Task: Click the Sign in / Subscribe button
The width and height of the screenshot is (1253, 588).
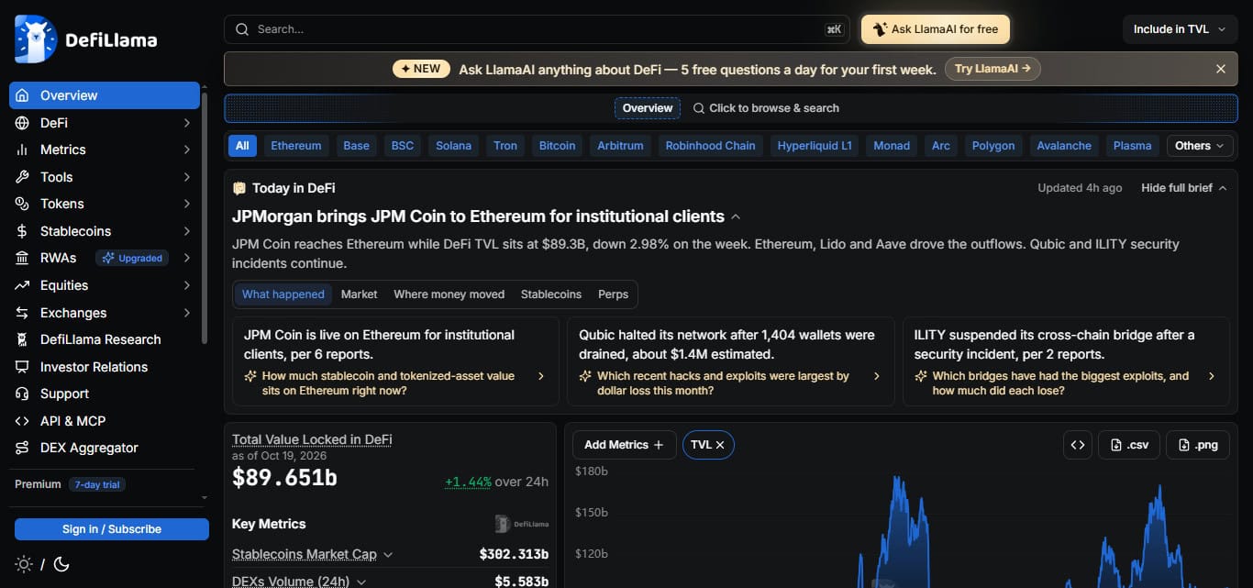Action: tap(112, 529)
